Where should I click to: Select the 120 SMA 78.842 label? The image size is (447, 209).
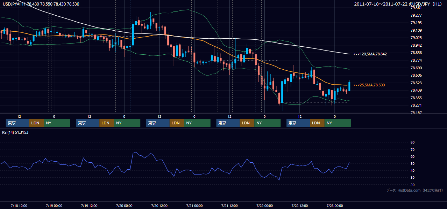pyautogui.click(x=370, y=54)
